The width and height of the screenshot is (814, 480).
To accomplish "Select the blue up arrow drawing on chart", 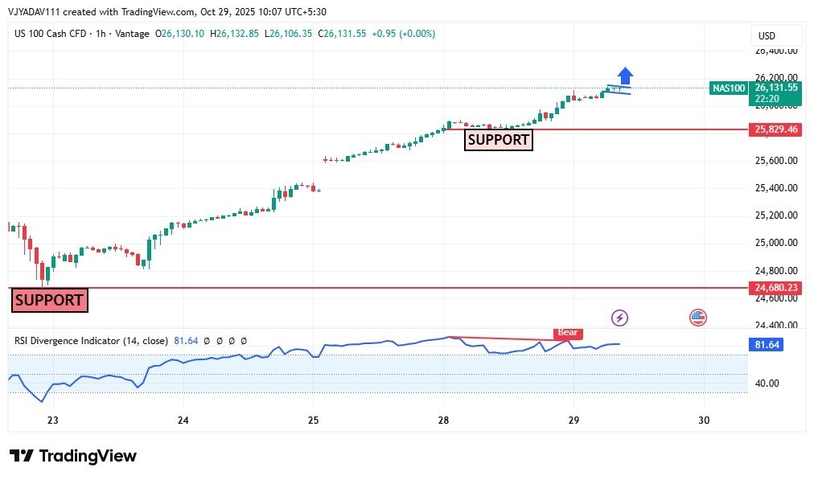I will click(625, 76).
